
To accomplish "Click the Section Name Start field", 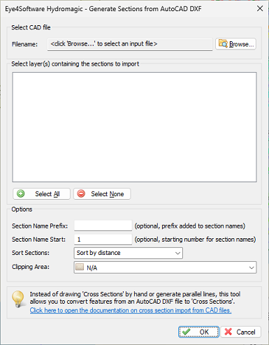I will point(103,240).
